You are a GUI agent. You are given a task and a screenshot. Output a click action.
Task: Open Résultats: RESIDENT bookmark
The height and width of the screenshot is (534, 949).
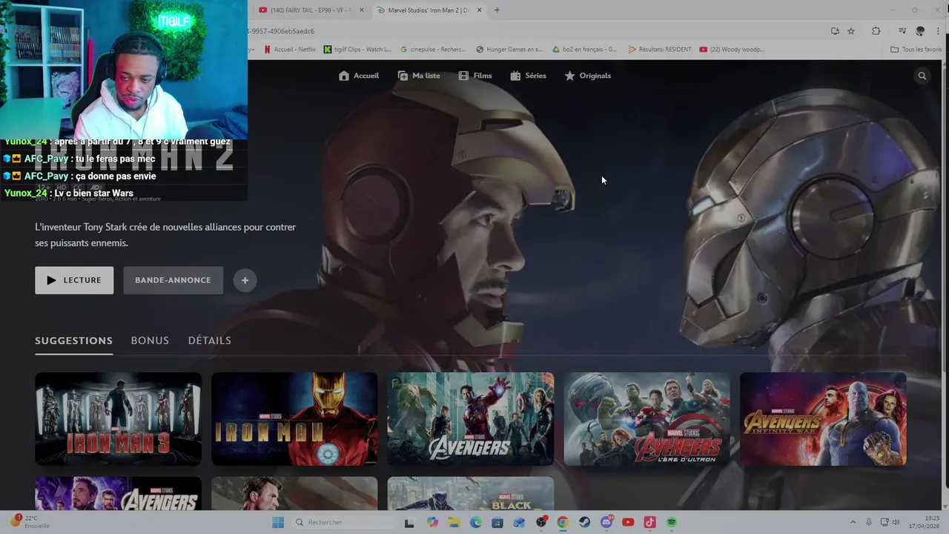point(660,50)
